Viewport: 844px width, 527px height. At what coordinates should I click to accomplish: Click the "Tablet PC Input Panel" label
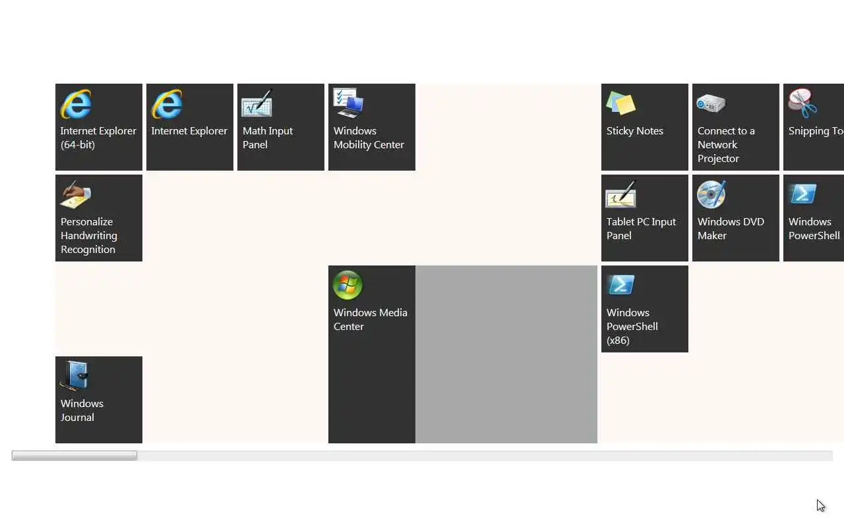(641, 229)
